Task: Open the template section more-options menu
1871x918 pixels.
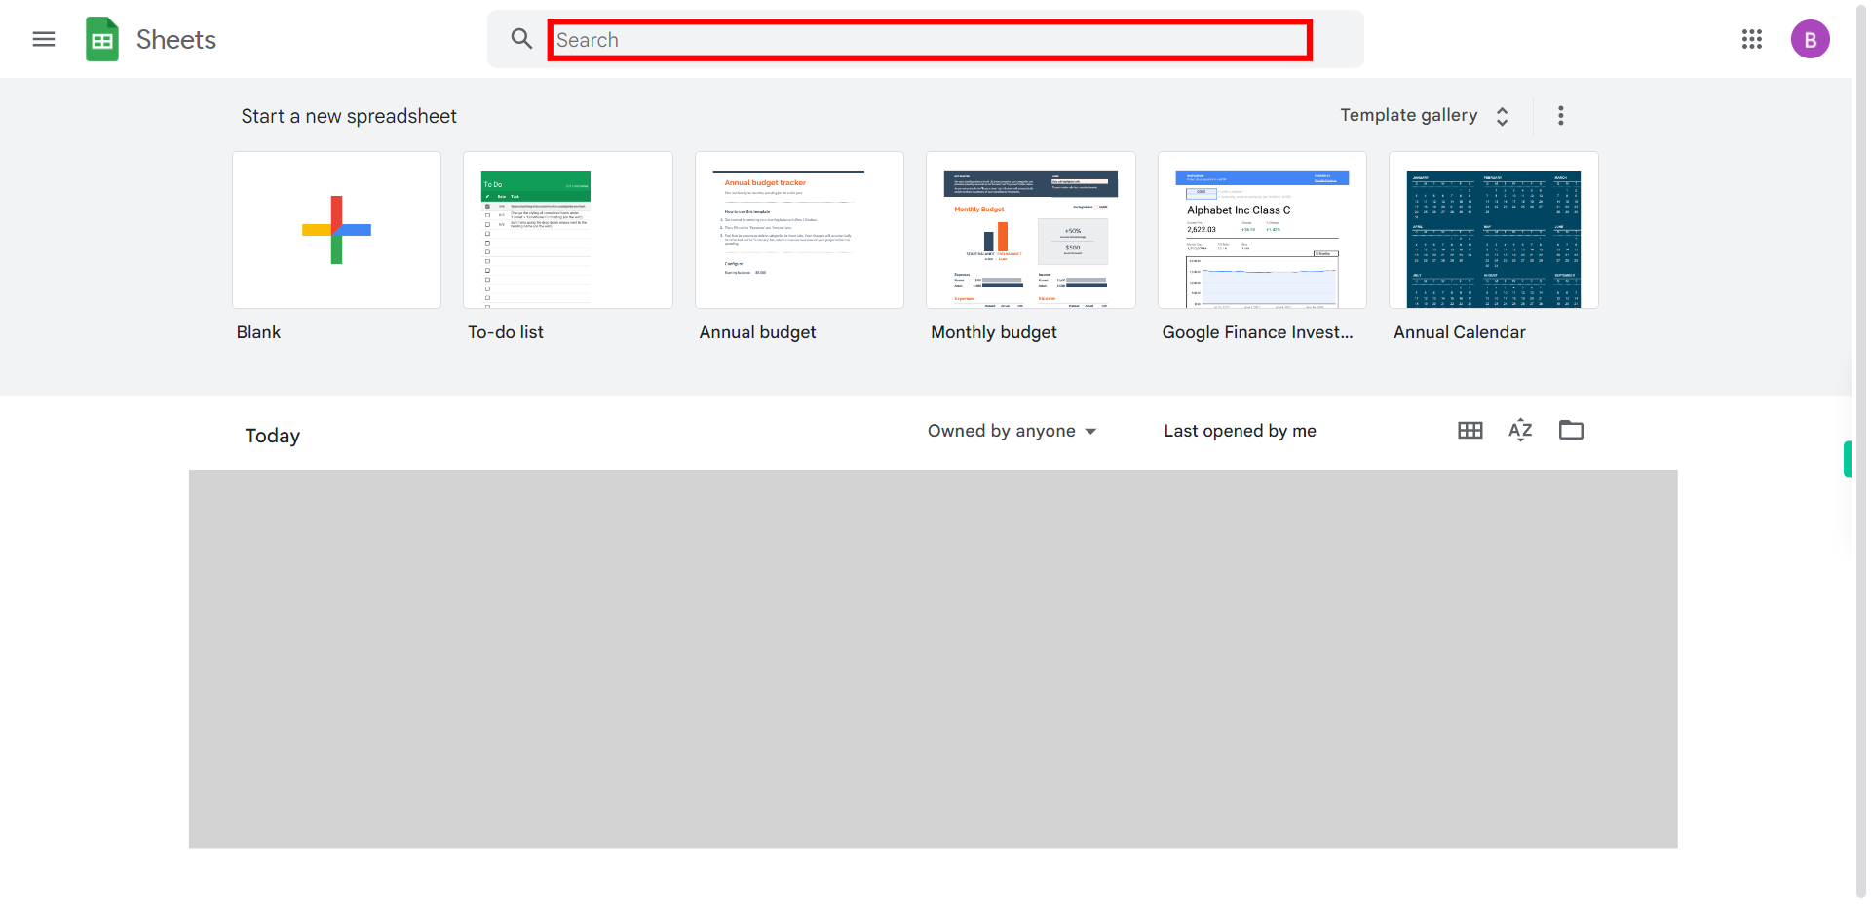Action: [1561, 116]
